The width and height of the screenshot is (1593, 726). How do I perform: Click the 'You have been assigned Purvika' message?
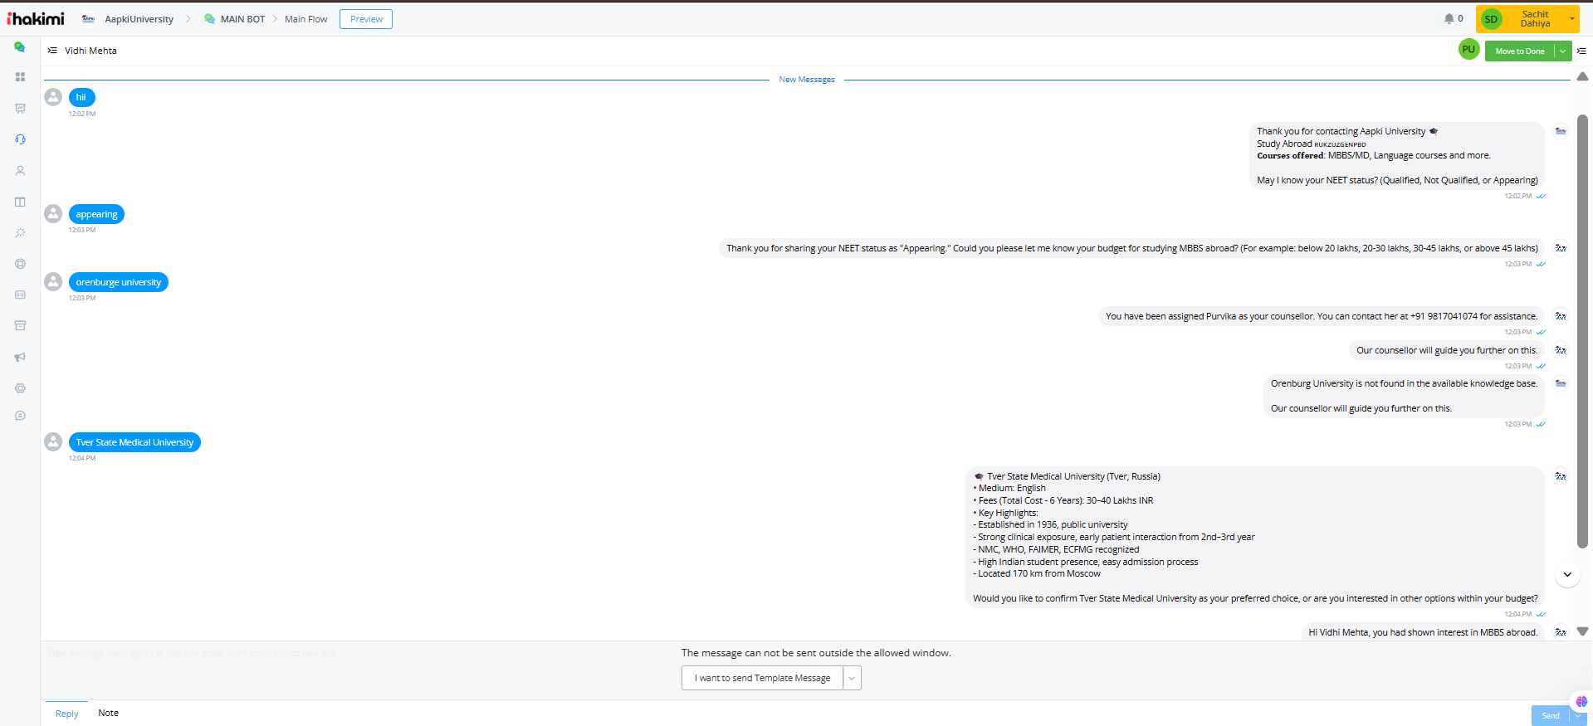click(1322, 316)
